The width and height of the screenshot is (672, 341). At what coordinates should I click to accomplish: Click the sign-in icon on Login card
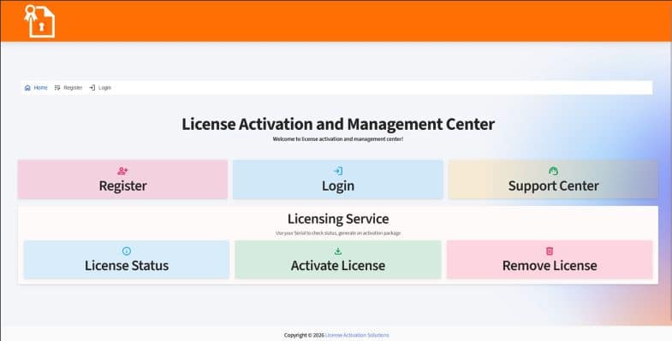pyautogui.click(x=338, y=171)
